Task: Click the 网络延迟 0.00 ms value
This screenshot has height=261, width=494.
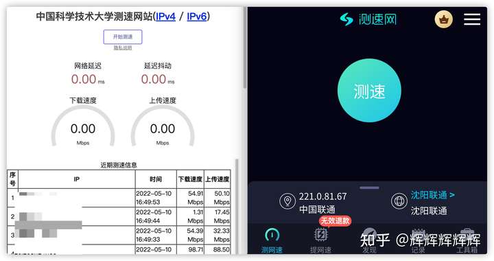Action: [x=88, y=79]
